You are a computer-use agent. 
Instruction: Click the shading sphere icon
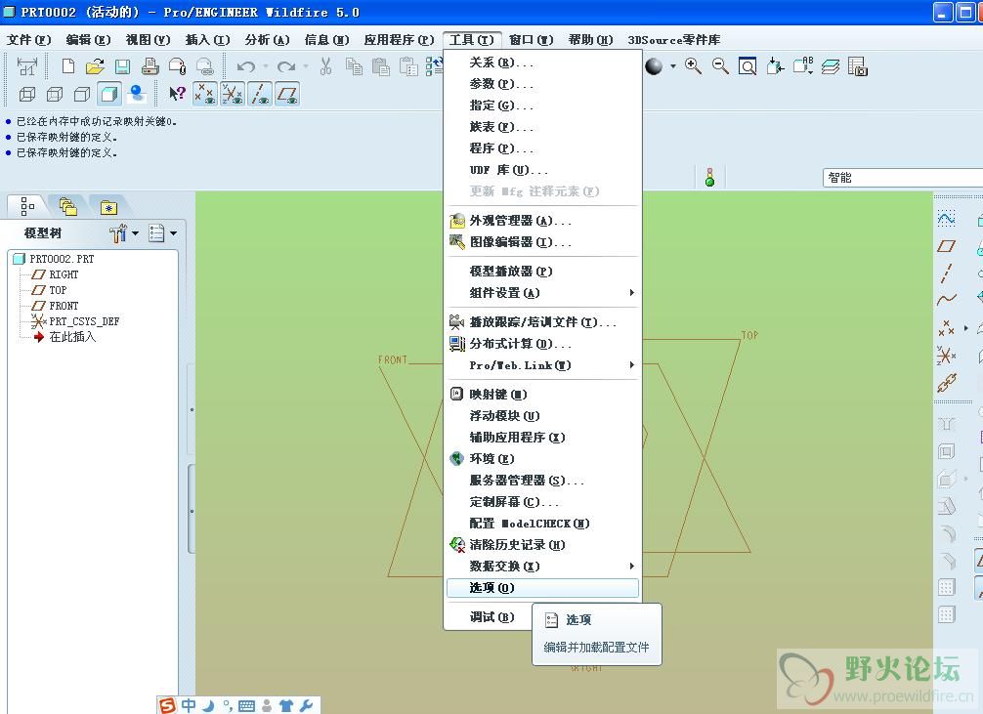coord(654,65)
